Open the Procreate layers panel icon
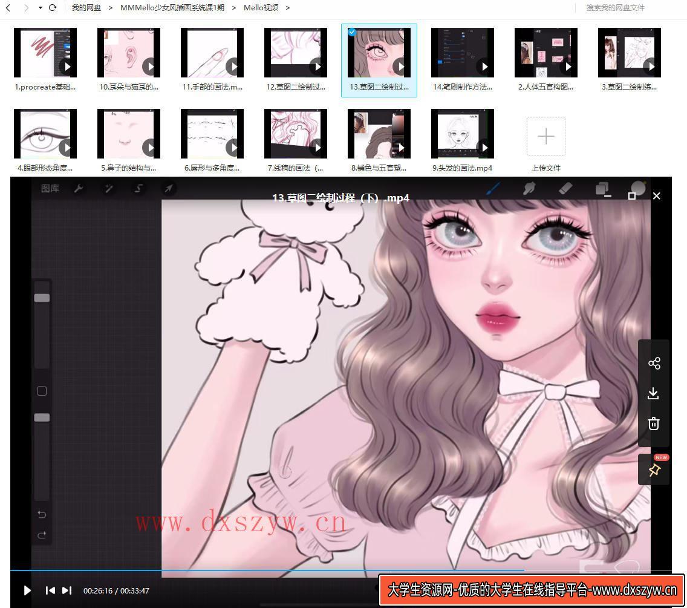The height and width of the screenshot is (608, 687). pos(602,189)
